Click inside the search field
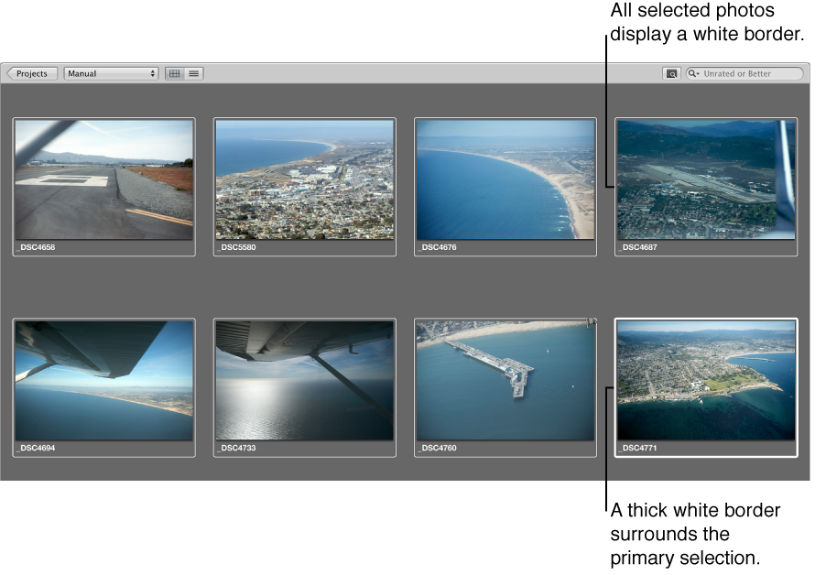This screenshot has width=826, height=575. pyautogui.click(x=742, y=73)
